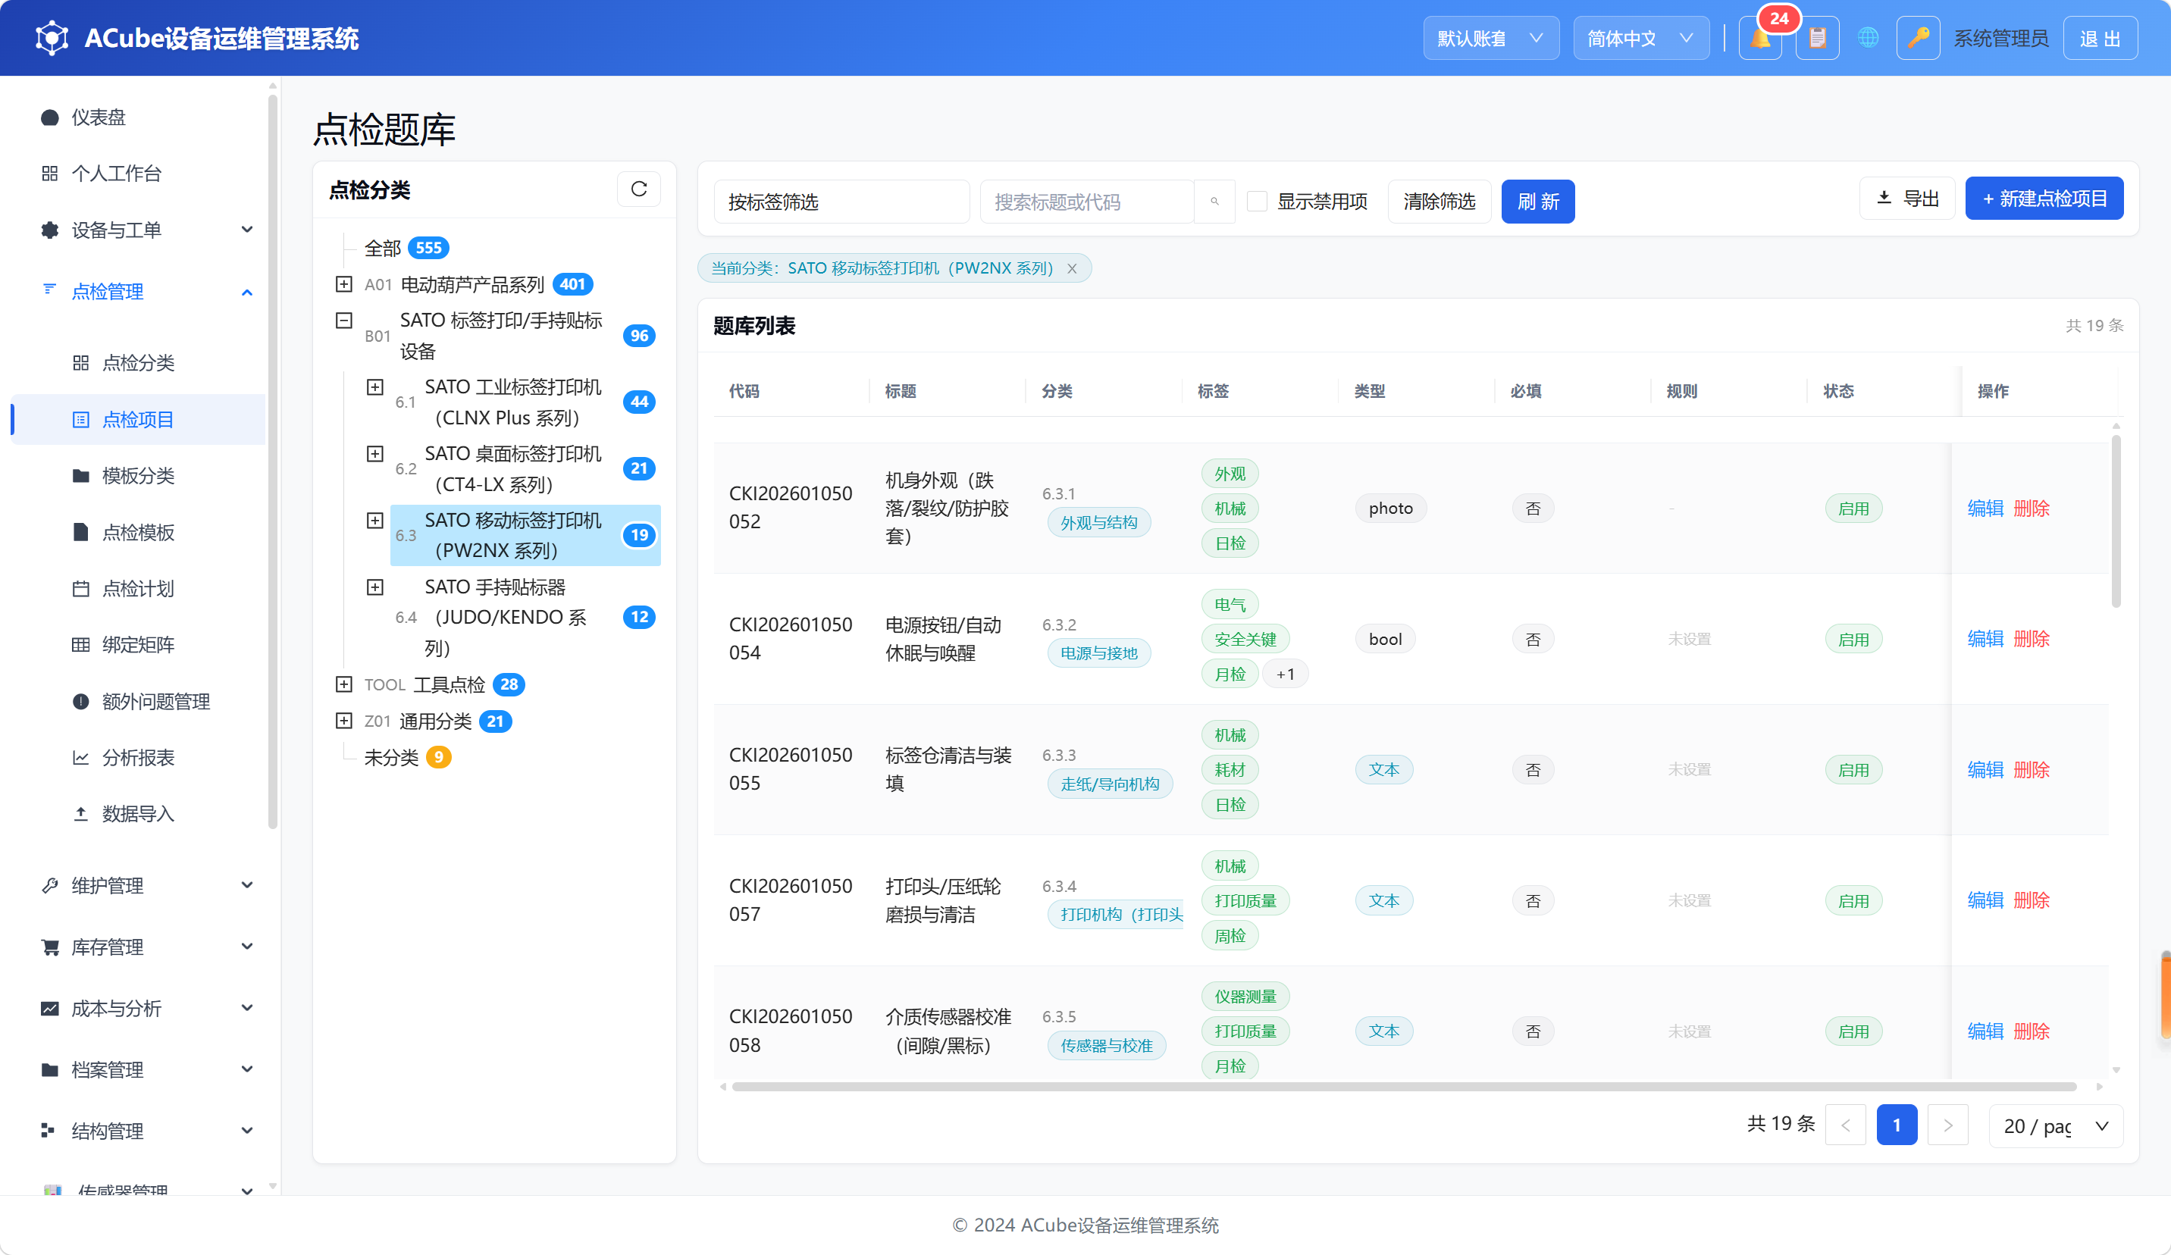2171x1255 pixels.
Task: Open 数据导入 submenu item
Action: tap(138, 813)
